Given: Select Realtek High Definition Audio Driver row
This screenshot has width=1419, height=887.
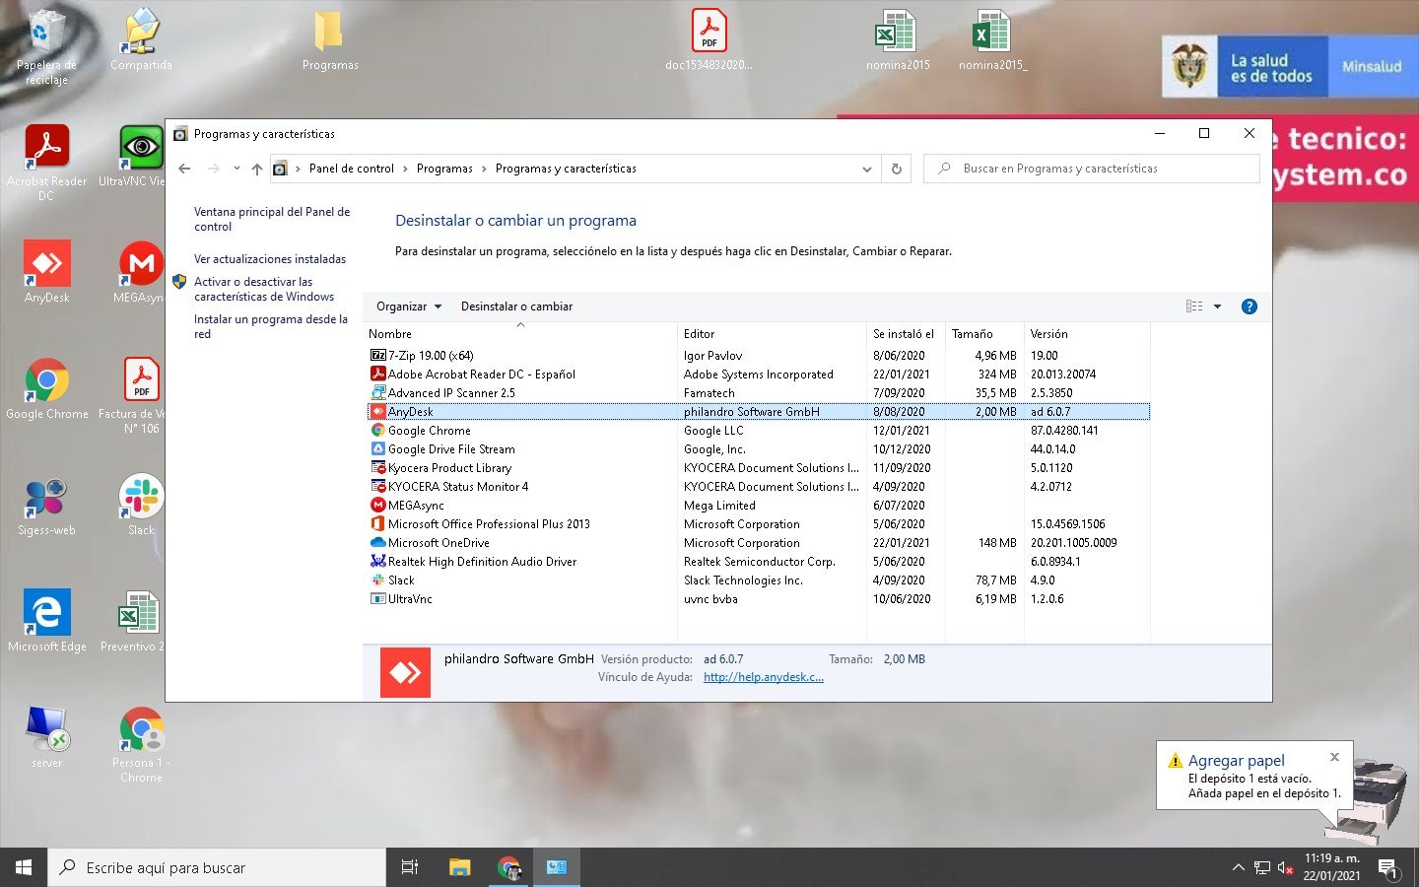Looking at the screenshot, I should pos(758,562).
